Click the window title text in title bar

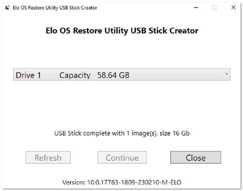pos(55,8)
